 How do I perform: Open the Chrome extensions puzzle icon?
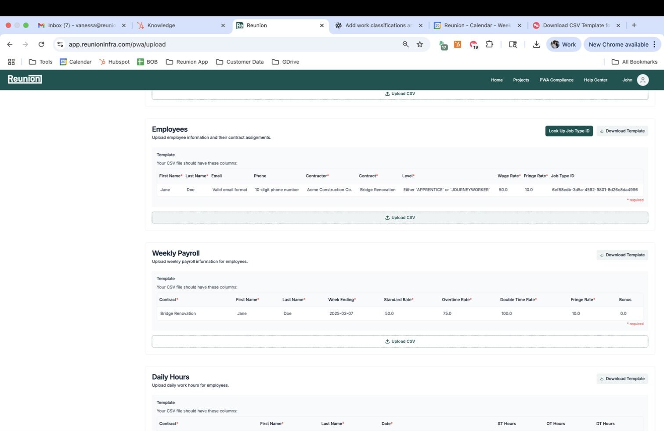(x=489, y=44)
